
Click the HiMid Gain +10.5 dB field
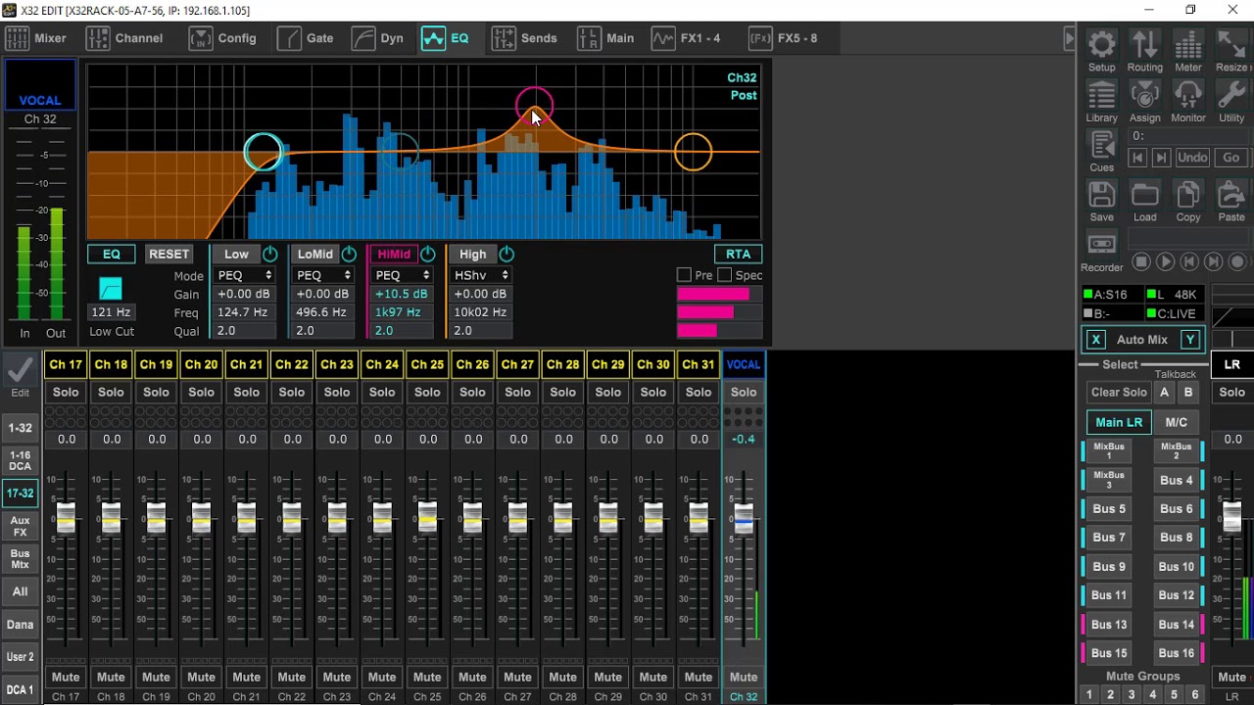tap(402, 294)
